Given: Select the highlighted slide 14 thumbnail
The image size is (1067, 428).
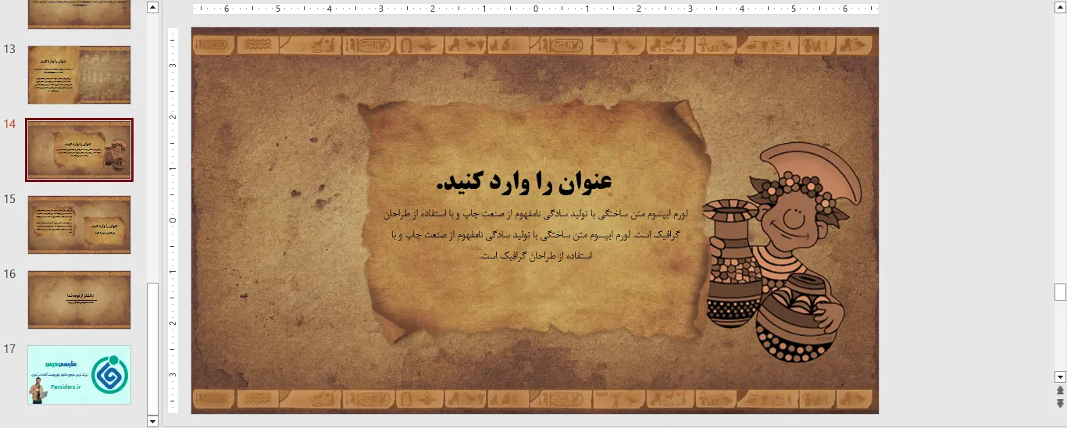Looking at the screenshot, I should click(x=79, y=150).
